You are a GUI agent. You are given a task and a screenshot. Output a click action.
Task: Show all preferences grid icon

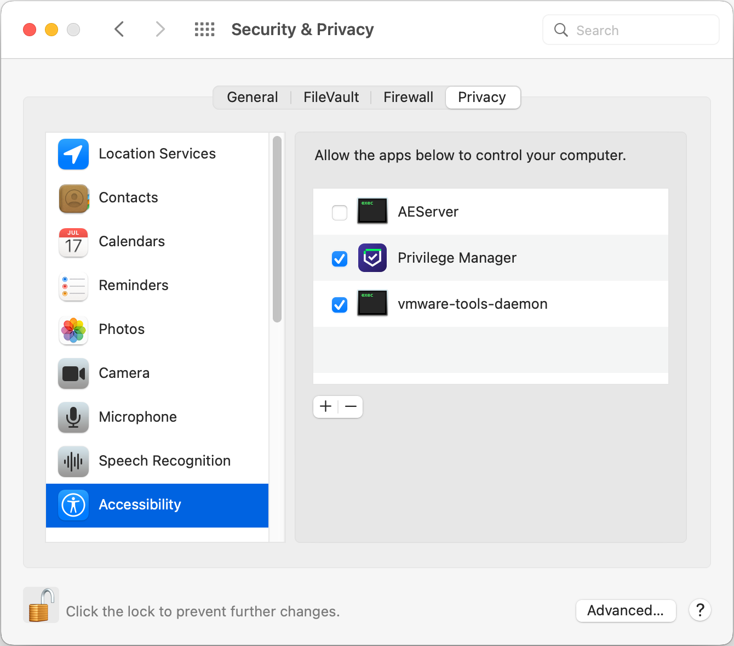pyautogui.click(x=205, y=30)
